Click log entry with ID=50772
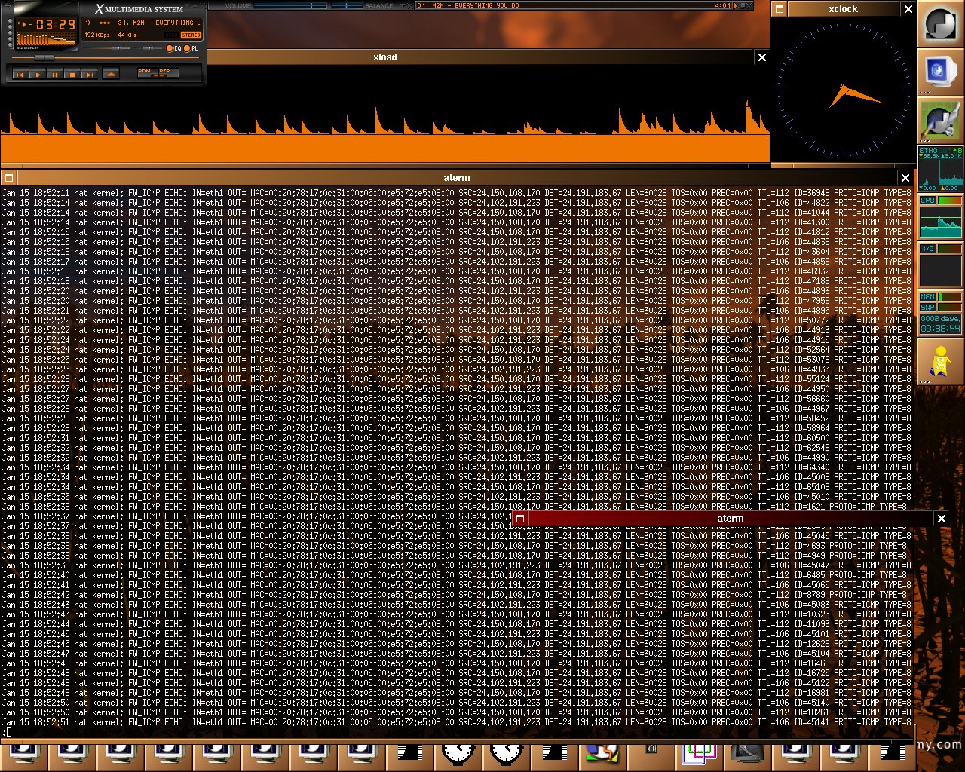The image size is (965, 772). pos(456,320)
